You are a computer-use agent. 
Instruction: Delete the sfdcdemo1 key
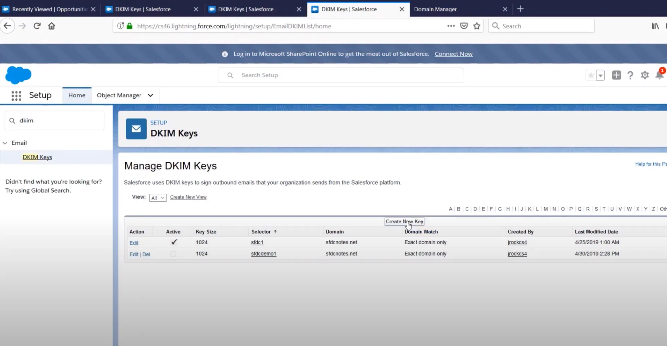146,254
